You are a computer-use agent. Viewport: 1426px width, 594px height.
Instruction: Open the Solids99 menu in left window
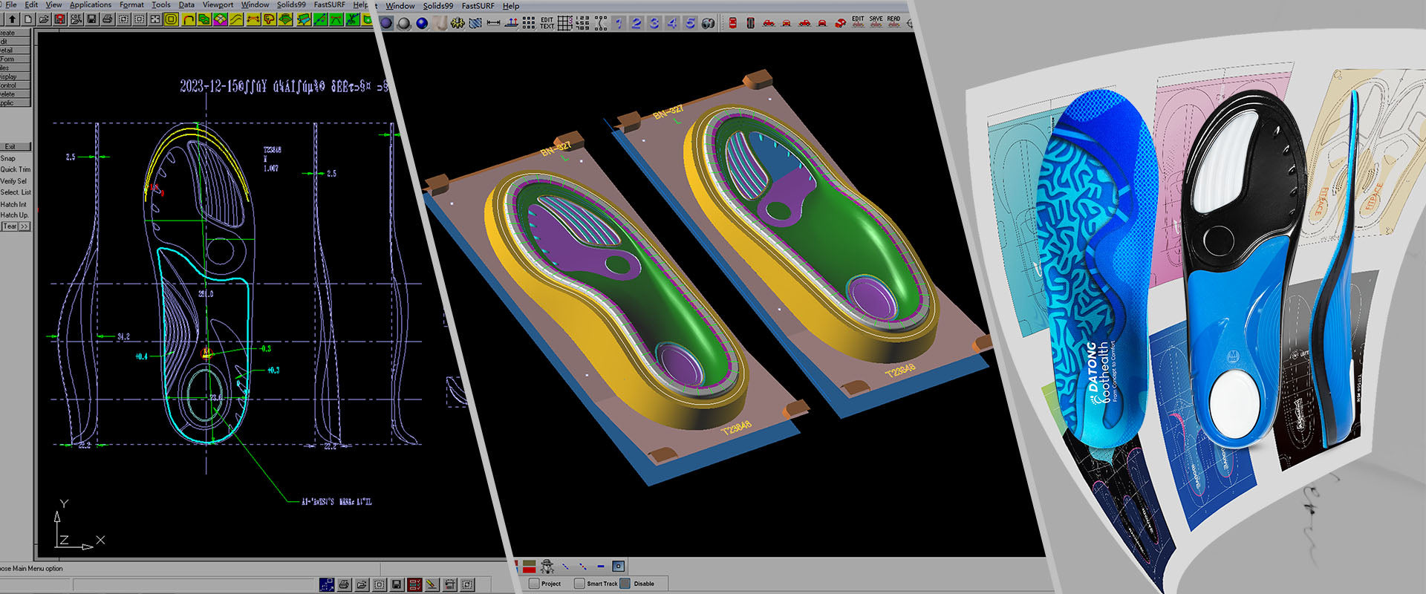pos(291,4)
